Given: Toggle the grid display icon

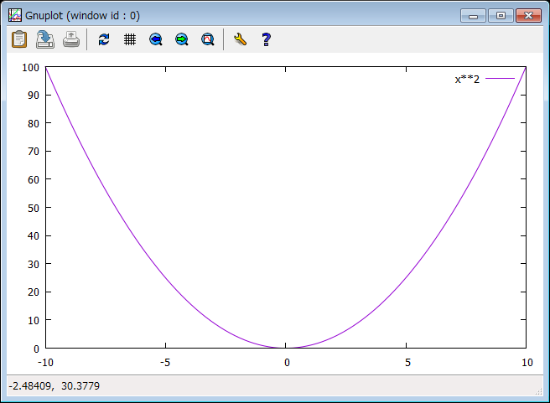Looking at the screenshot, I should (129, 39).
